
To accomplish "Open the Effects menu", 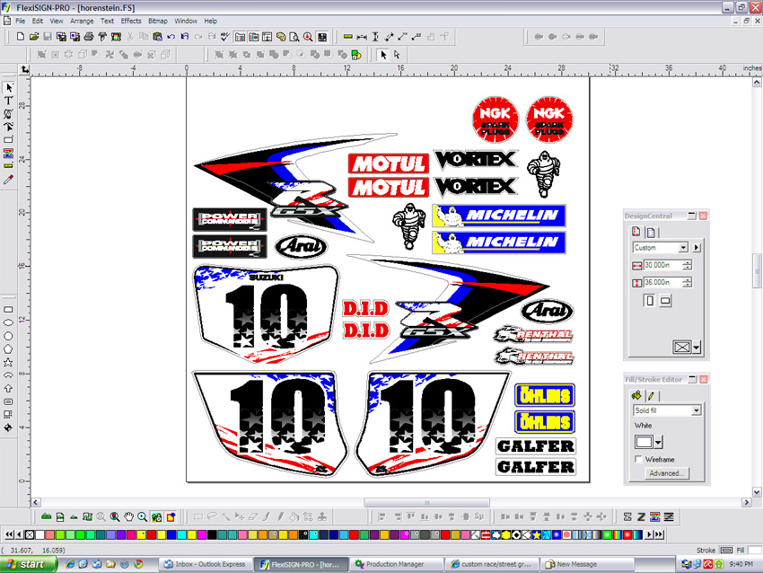I will (131, 21).
